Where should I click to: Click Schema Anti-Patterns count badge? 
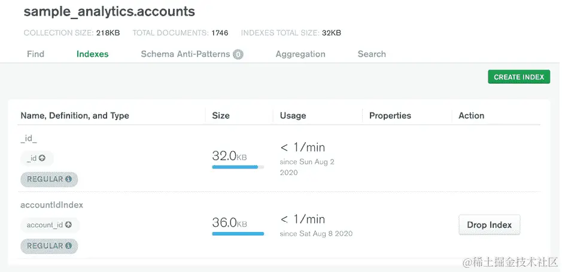tap(238, 54)
